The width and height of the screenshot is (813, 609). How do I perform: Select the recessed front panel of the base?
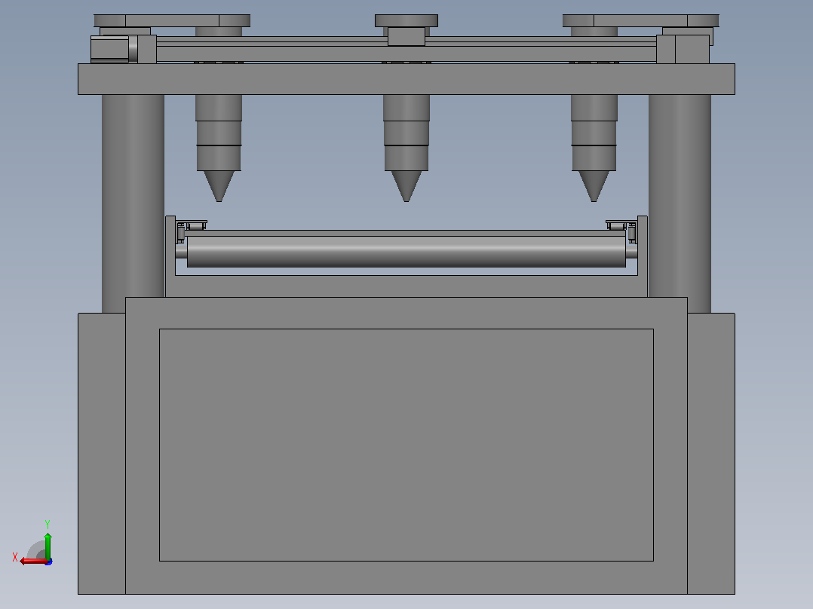click(x=406, y=445)
